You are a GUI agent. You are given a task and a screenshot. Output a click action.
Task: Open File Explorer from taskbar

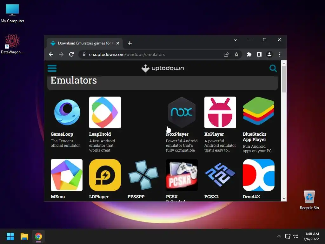[24, 236]
